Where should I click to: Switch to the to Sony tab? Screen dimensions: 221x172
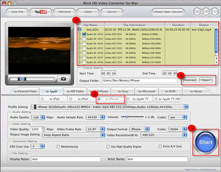(123, 91)
